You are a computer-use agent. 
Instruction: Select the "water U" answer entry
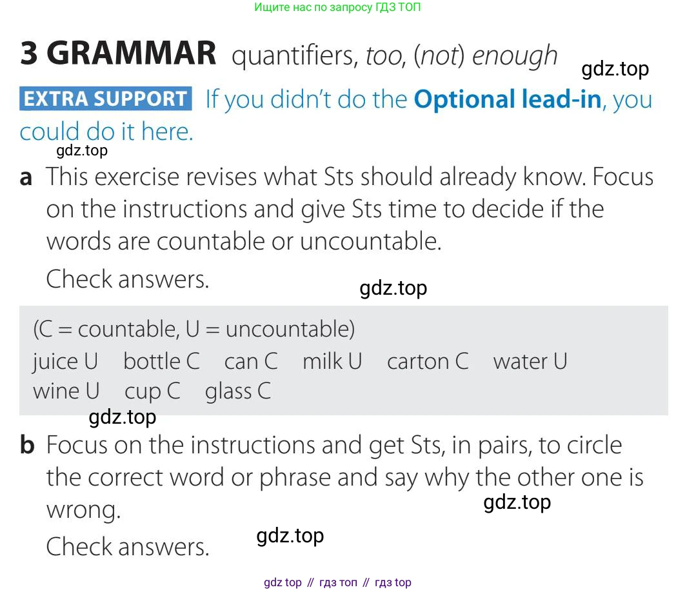click(x=530, y=361)
